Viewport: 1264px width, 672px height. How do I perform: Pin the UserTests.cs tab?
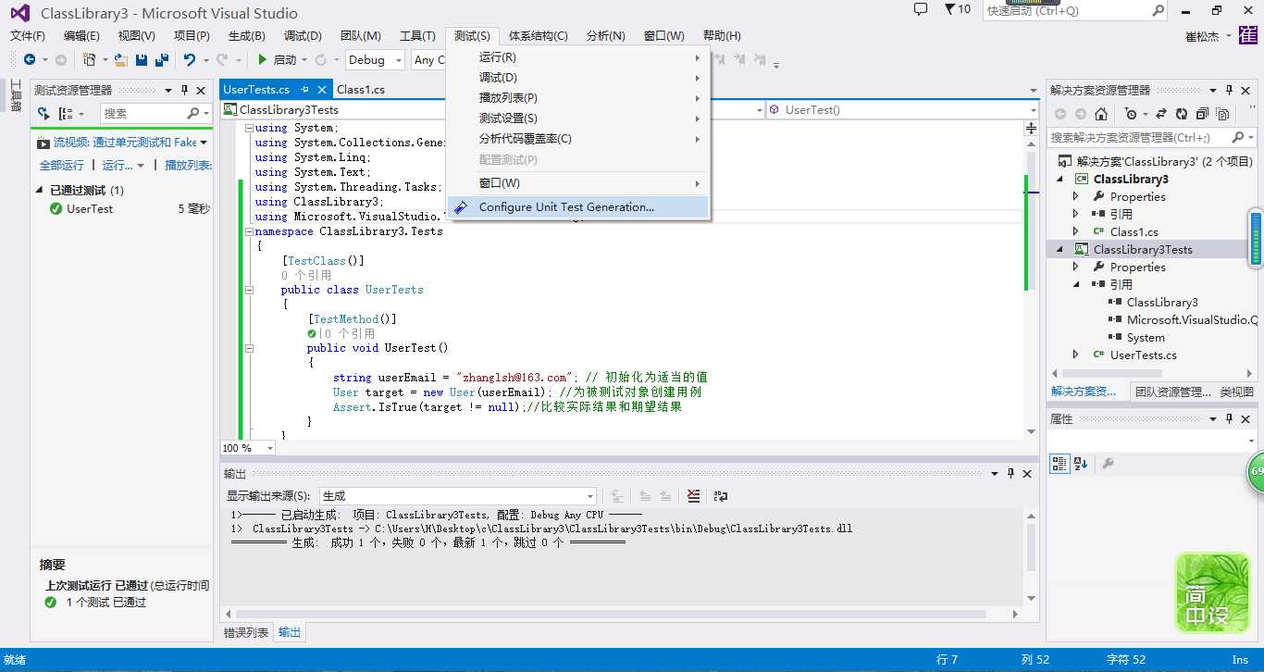(304, 90)
